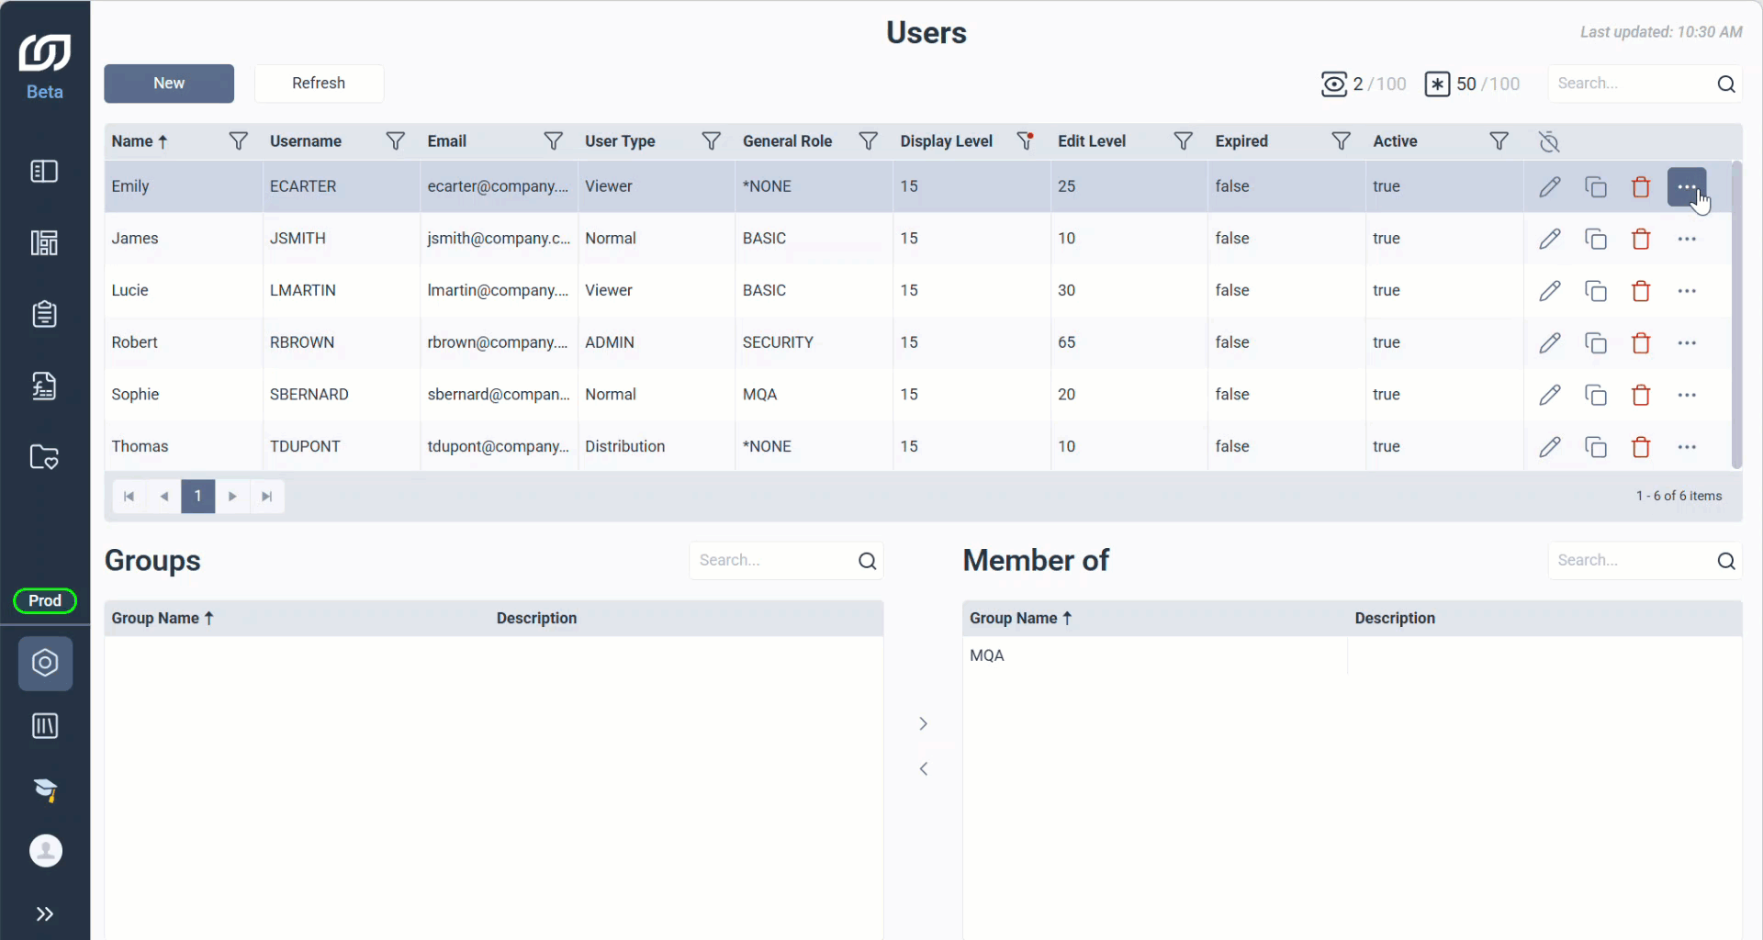This screenshot has height=940, width=1763.
Task: Select the hexagon settings icon in sidebar
Action: coord(45,663)
